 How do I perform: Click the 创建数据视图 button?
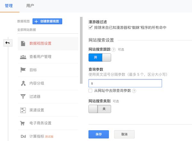point(47,21)
